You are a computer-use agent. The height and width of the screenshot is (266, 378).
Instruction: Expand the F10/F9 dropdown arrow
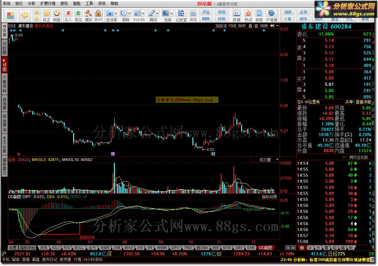pyautogui.click(x=143, y=14)
